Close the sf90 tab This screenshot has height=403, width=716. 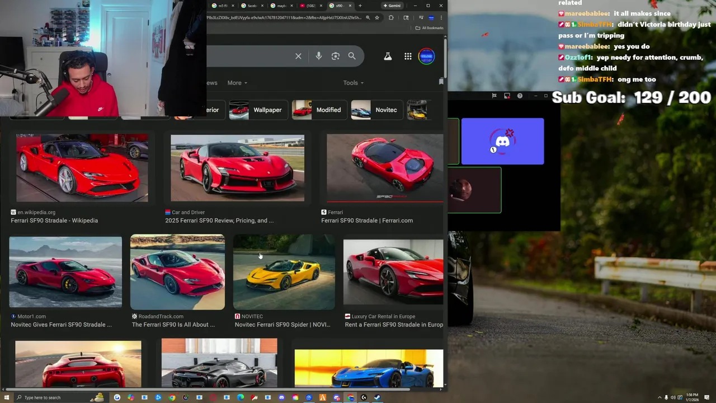[x=350, y=6]
